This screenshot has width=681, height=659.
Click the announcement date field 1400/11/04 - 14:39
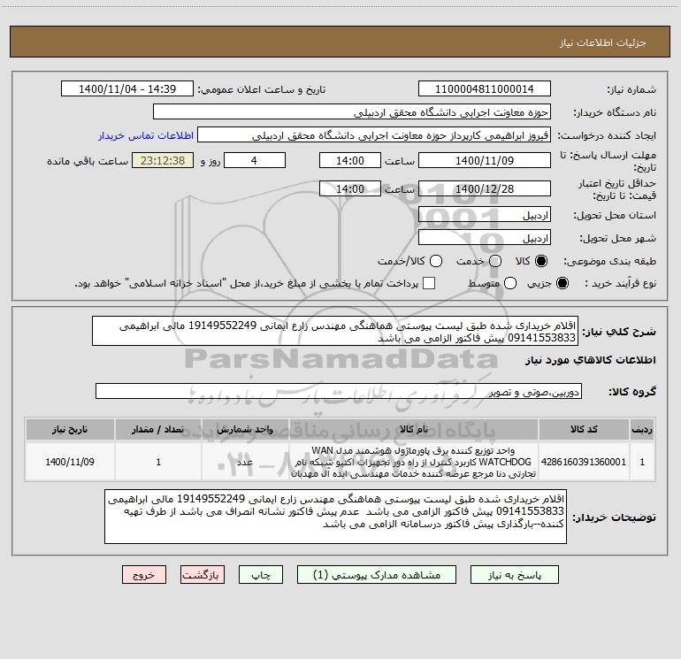(127, 88)
